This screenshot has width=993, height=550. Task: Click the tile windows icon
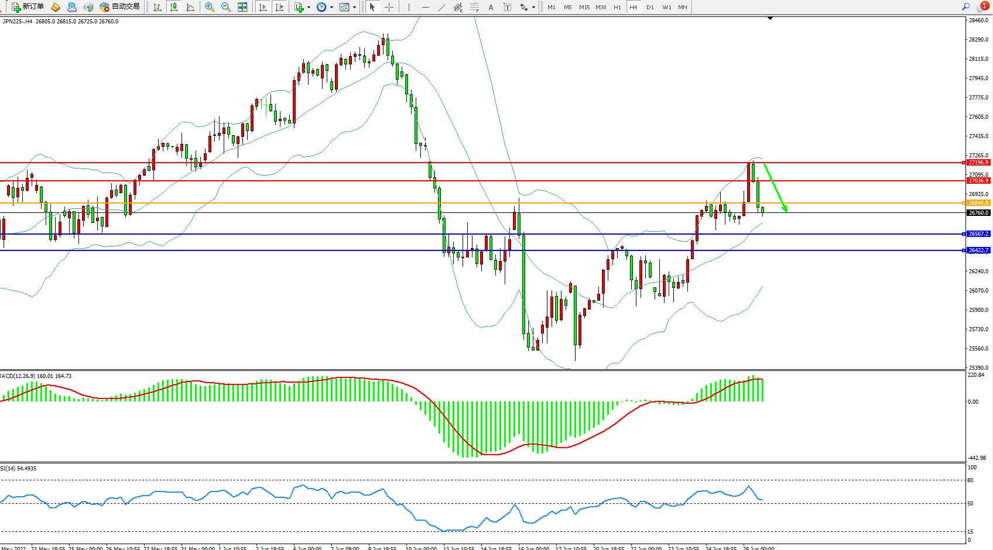(x=242, y=7)
